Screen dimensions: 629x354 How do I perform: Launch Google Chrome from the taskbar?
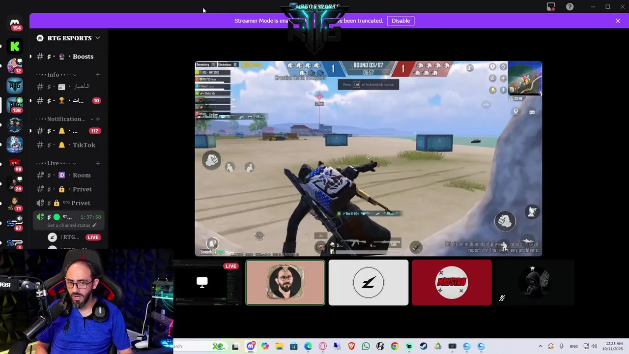(395, 347)
